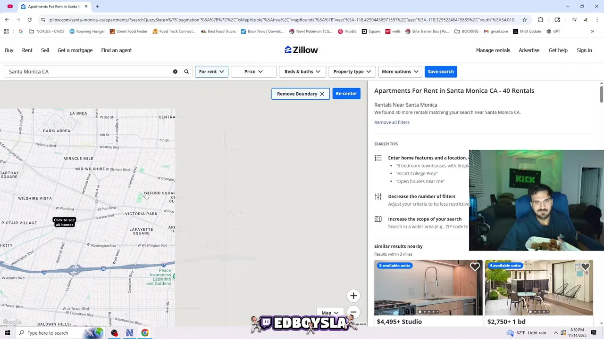
Task: Open the Roaming Hunger bookmark
Action: click(x=87, y=32)
